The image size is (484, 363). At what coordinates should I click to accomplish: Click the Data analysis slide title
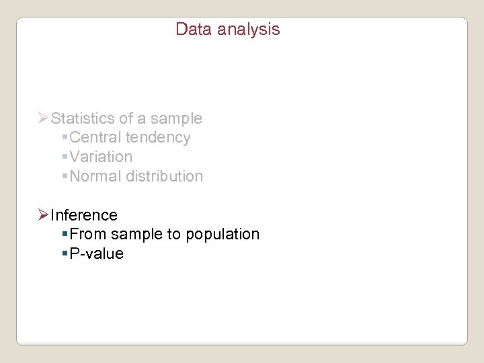(x=227, y=30)
